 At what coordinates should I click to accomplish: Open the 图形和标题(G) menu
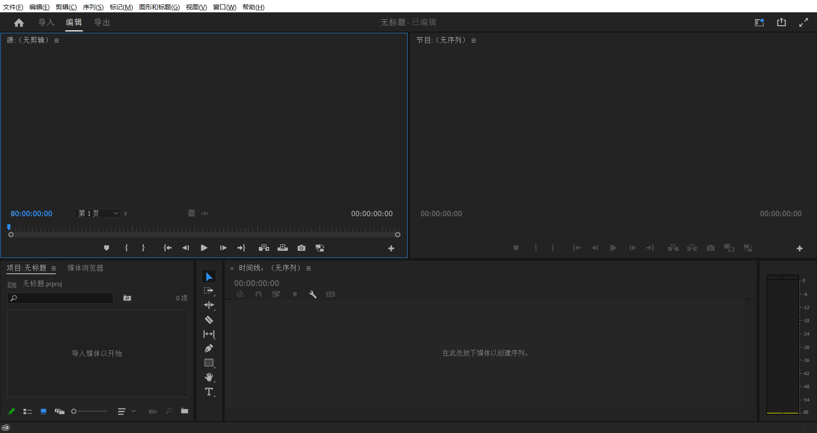160,7
